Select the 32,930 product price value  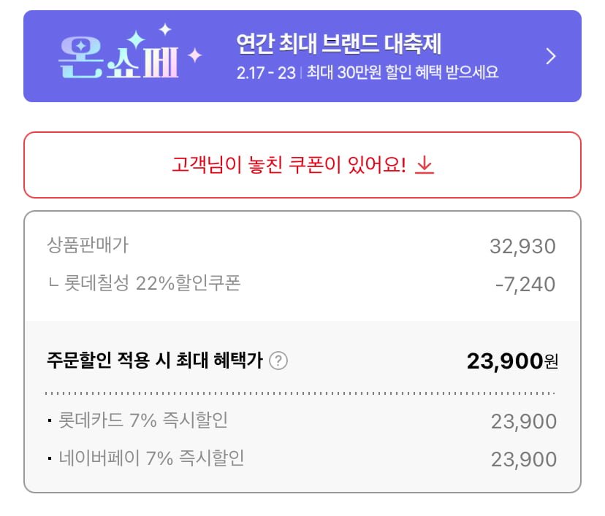522,246
